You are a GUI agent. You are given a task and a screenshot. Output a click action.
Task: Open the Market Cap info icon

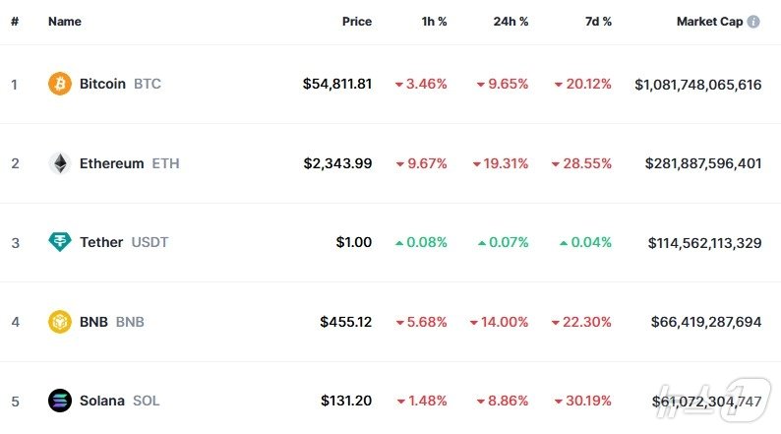753,22
